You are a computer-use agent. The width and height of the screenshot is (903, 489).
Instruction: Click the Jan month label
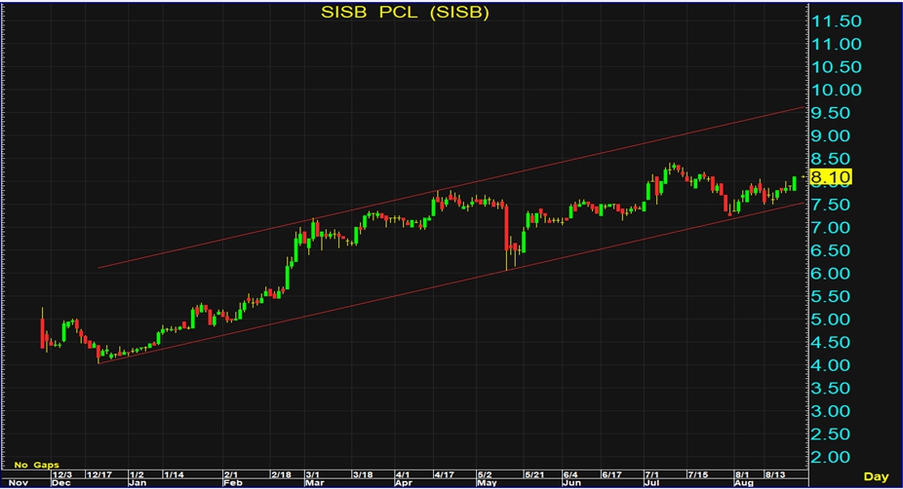point(138,483)
